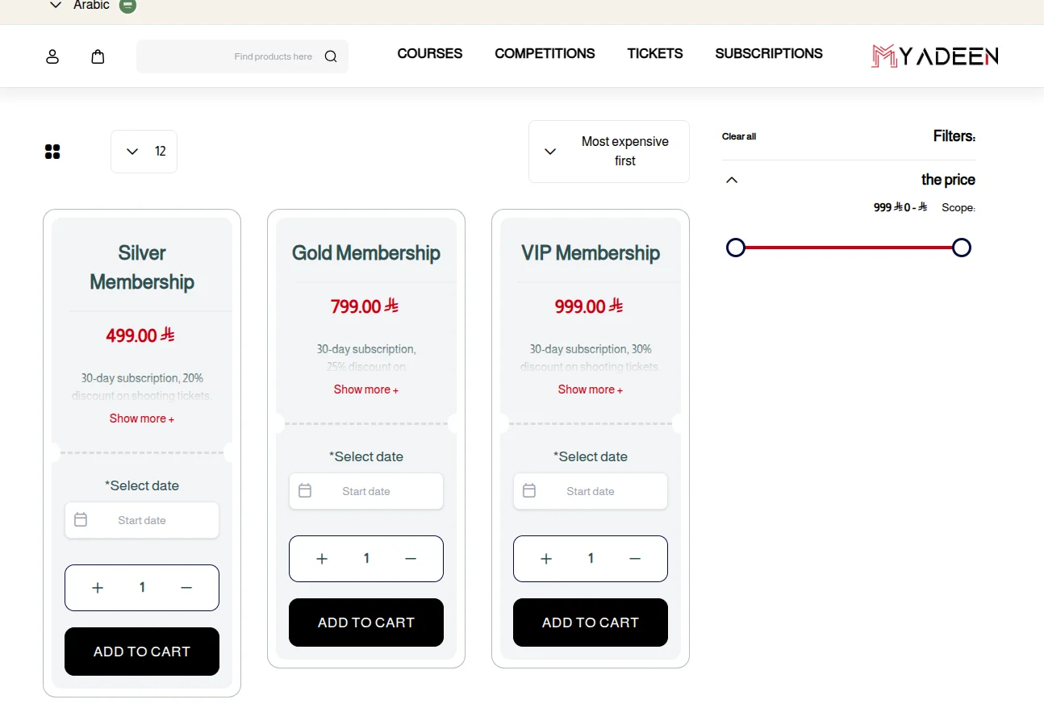The image size is (1044, 712).
Task: Go to the Courses menu
Action: click(429, 54)
